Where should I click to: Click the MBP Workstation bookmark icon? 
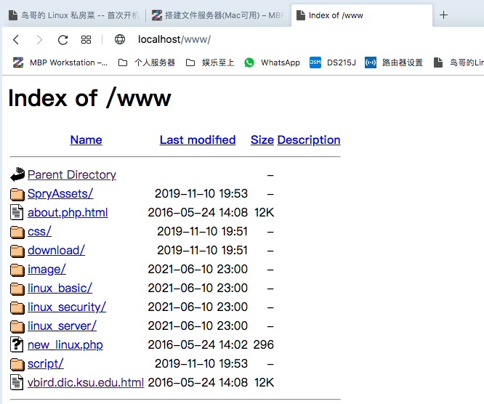tap(18, 62)
